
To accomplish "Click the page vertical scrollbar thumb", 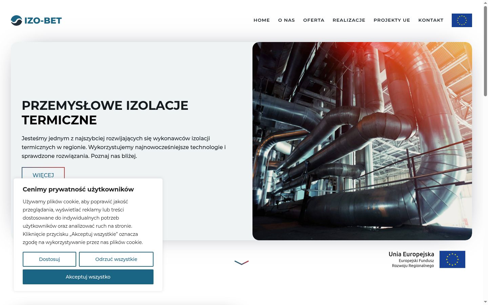I will (485, 51).
